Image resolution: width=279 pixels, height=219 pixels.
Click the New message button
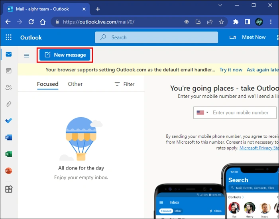(x=65, y=55)
